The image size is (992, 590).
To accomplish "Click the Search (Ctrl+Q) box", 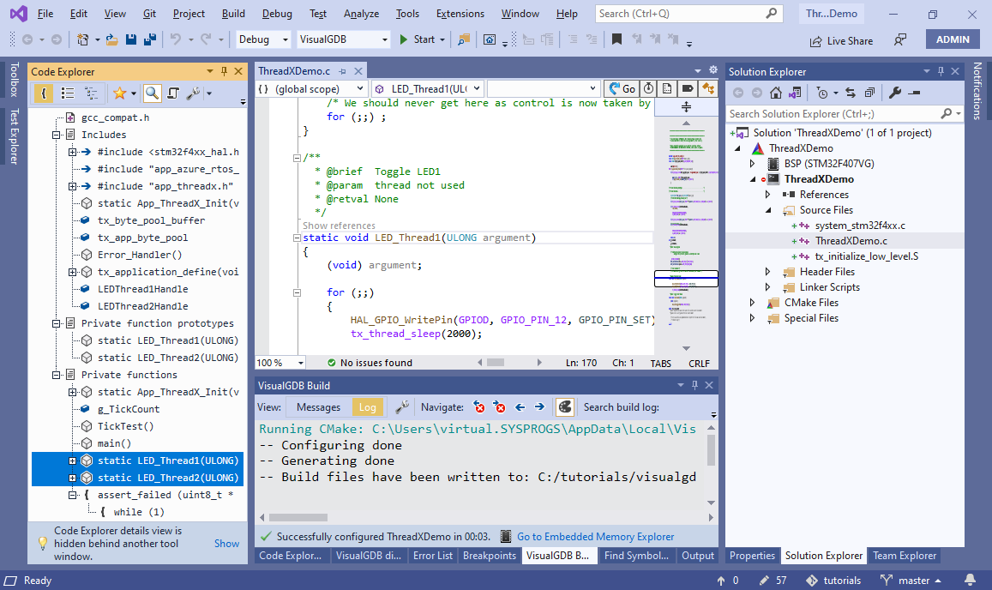I will coord(689,14).
